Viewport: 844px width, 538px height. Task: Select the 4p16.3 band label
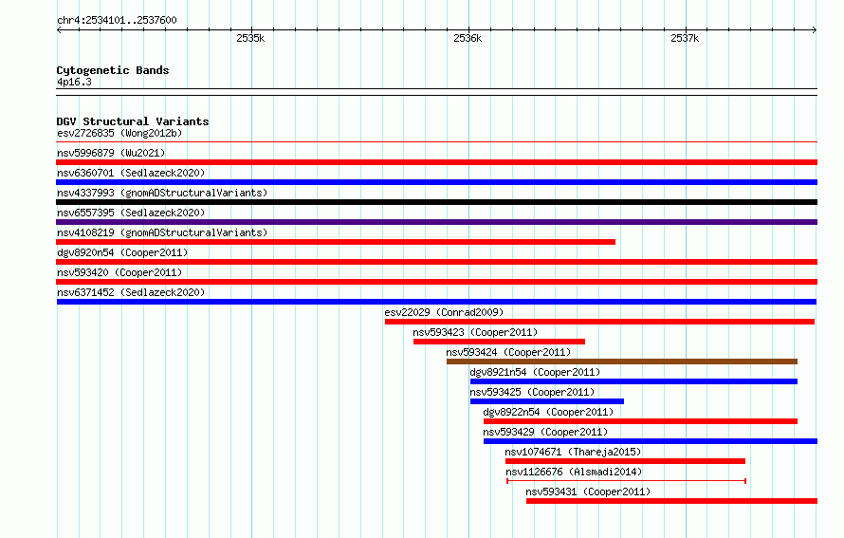click(74, 82)
